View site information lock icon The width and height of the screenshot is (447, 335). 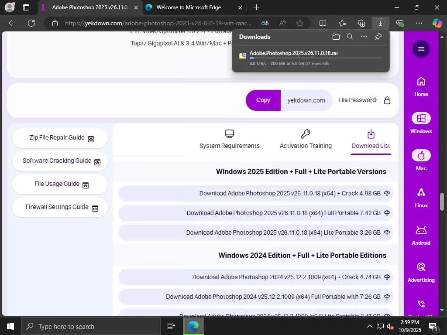tap(55, 23)
